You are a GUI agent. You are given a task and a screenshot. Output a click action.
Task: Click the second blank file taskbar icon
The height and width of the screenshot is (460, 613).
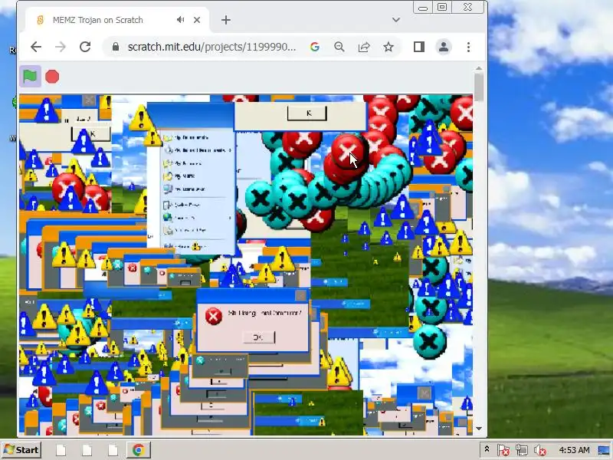click(87, 450)
